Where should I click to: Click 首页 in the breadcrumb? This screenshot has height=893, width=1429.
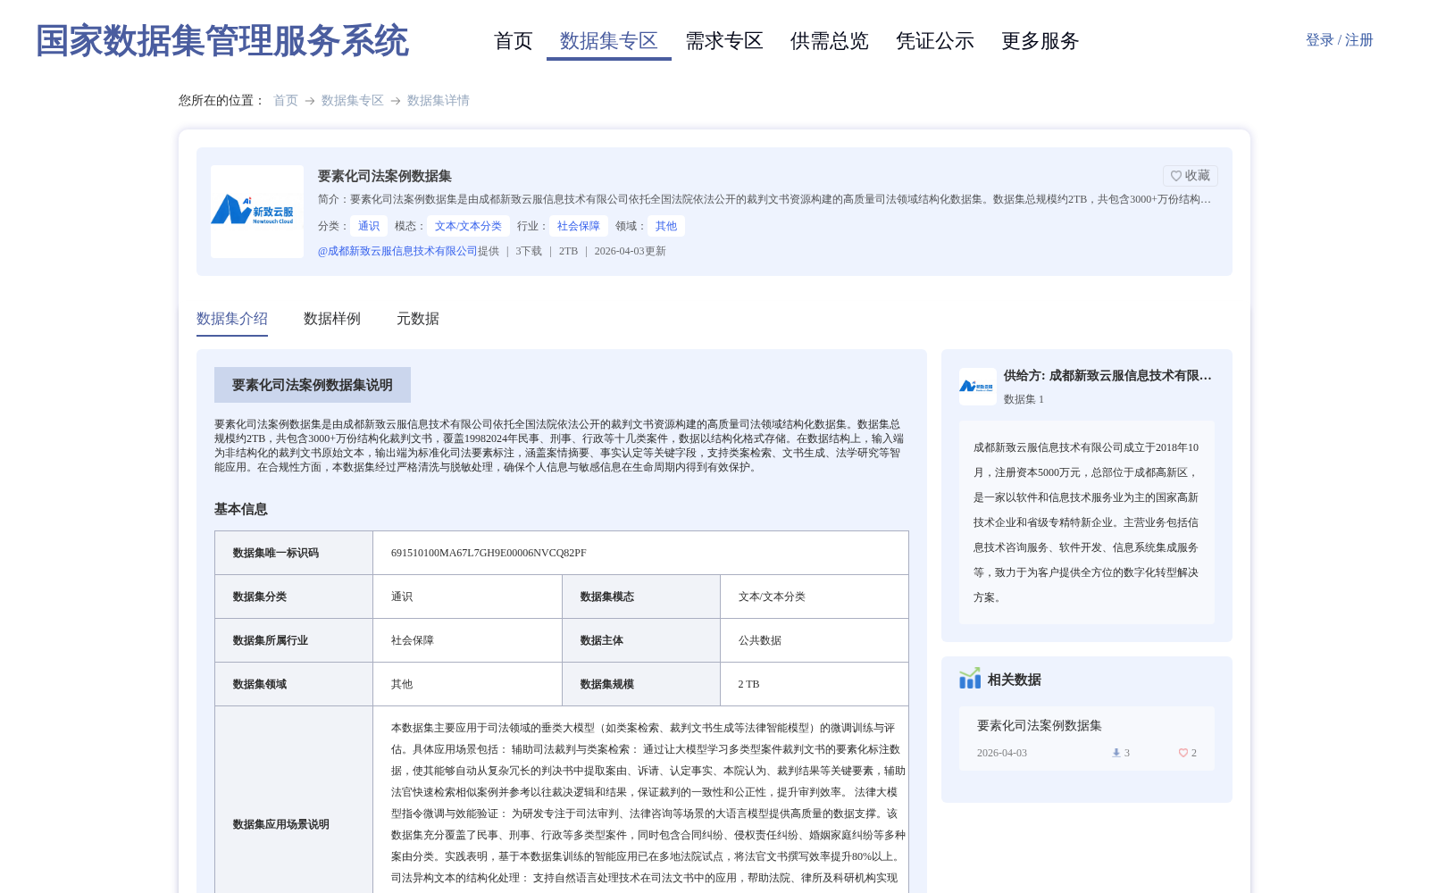coord(286,100)
